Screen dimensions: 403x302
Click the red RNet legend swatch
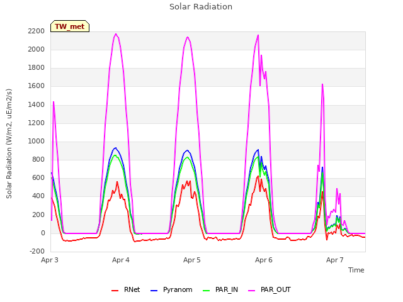pos(115,291)
